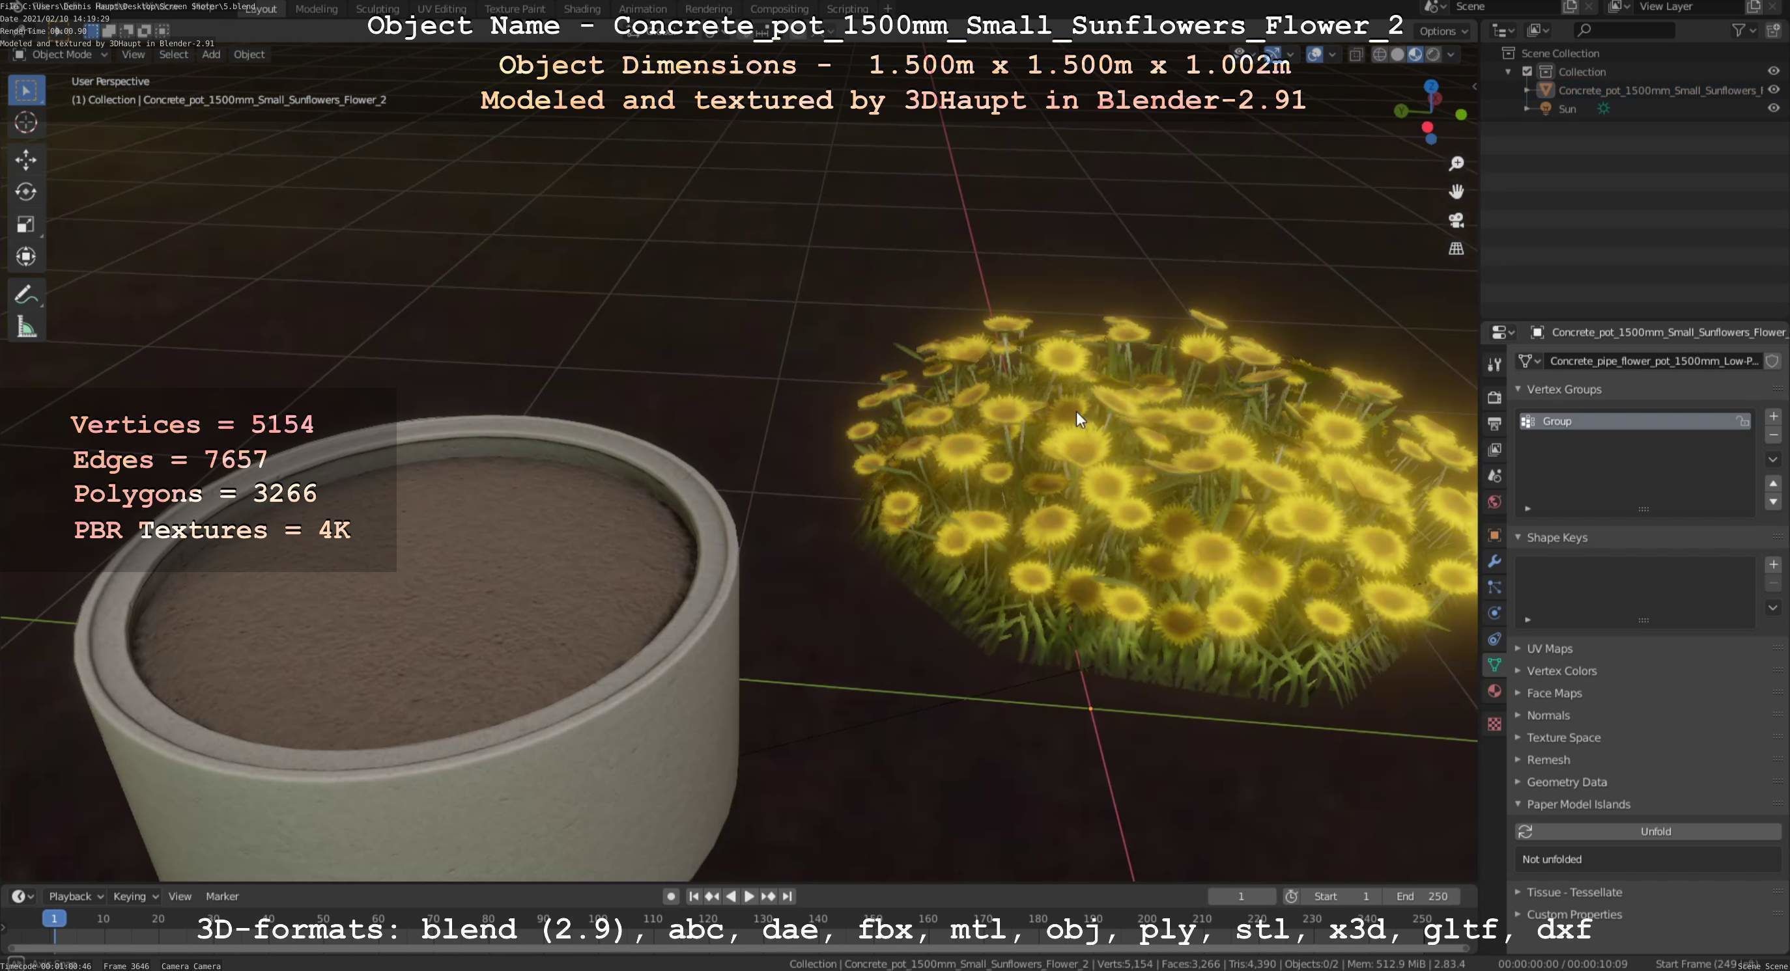Collapse the Shape Keys panel
This screenshot has height=971, width=1790.
[x=1518, y=537]
